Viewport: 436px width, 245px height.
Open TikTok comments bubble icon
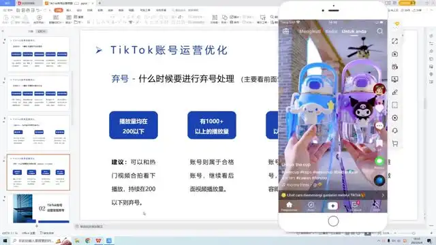(379, 126)
